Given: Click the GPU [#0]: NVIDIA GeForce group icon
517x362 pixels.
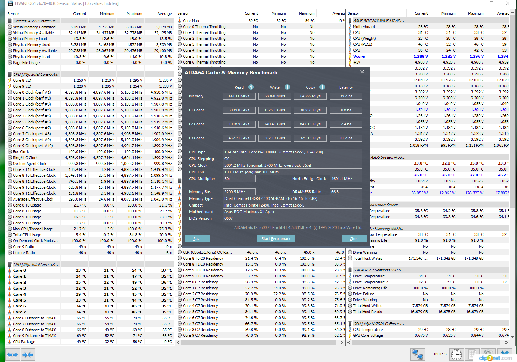Looking at the screenshot, I should (350, 324).
